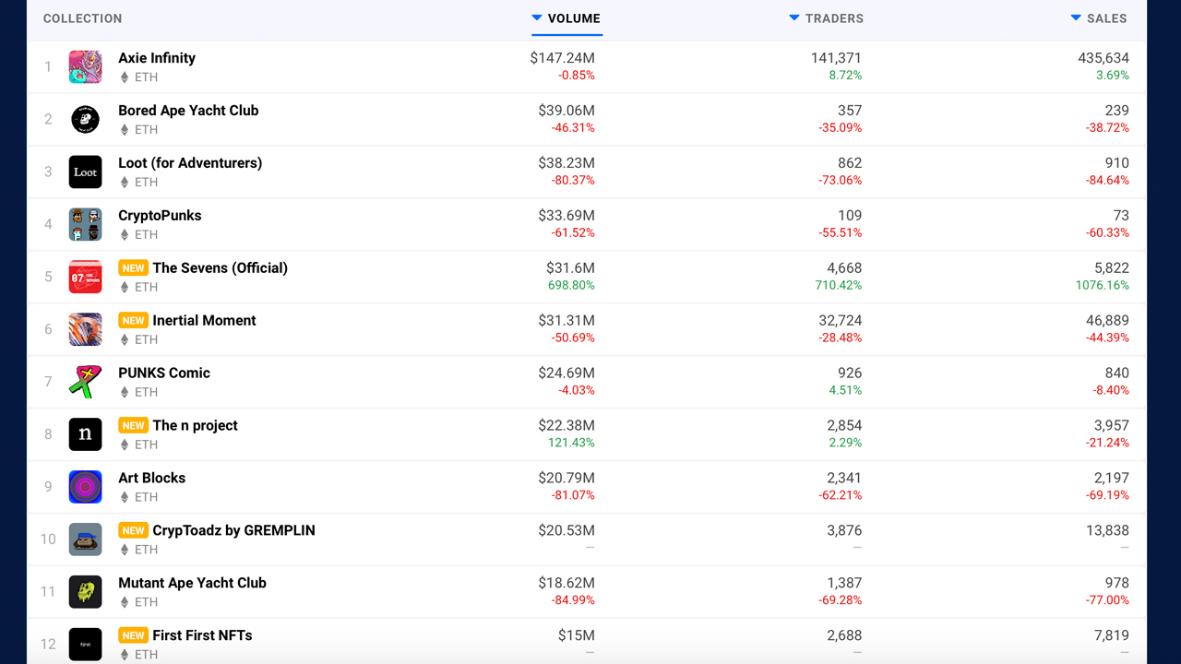Image resolution: width=1181 pixels, height=664 pixels.
Task: Open the CryptoPunks collection thumbnail
Action: 85,225
